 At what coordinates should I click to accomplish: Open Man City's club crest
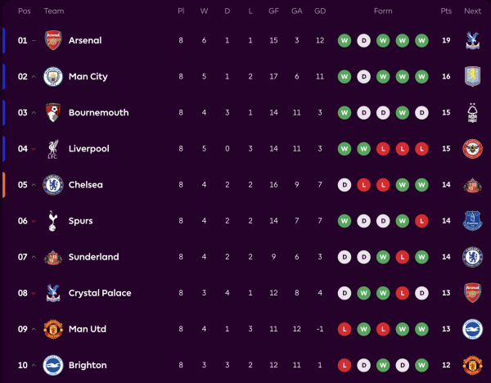pyautogui.click(x=52, y=76)
